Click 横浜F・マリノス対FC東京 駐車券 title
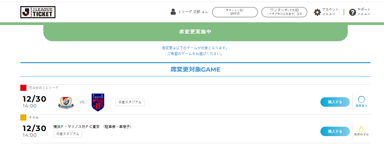Image resolution: width=384 pixels, height=153 pixels. pyautogui.click(x=93, y=127)
